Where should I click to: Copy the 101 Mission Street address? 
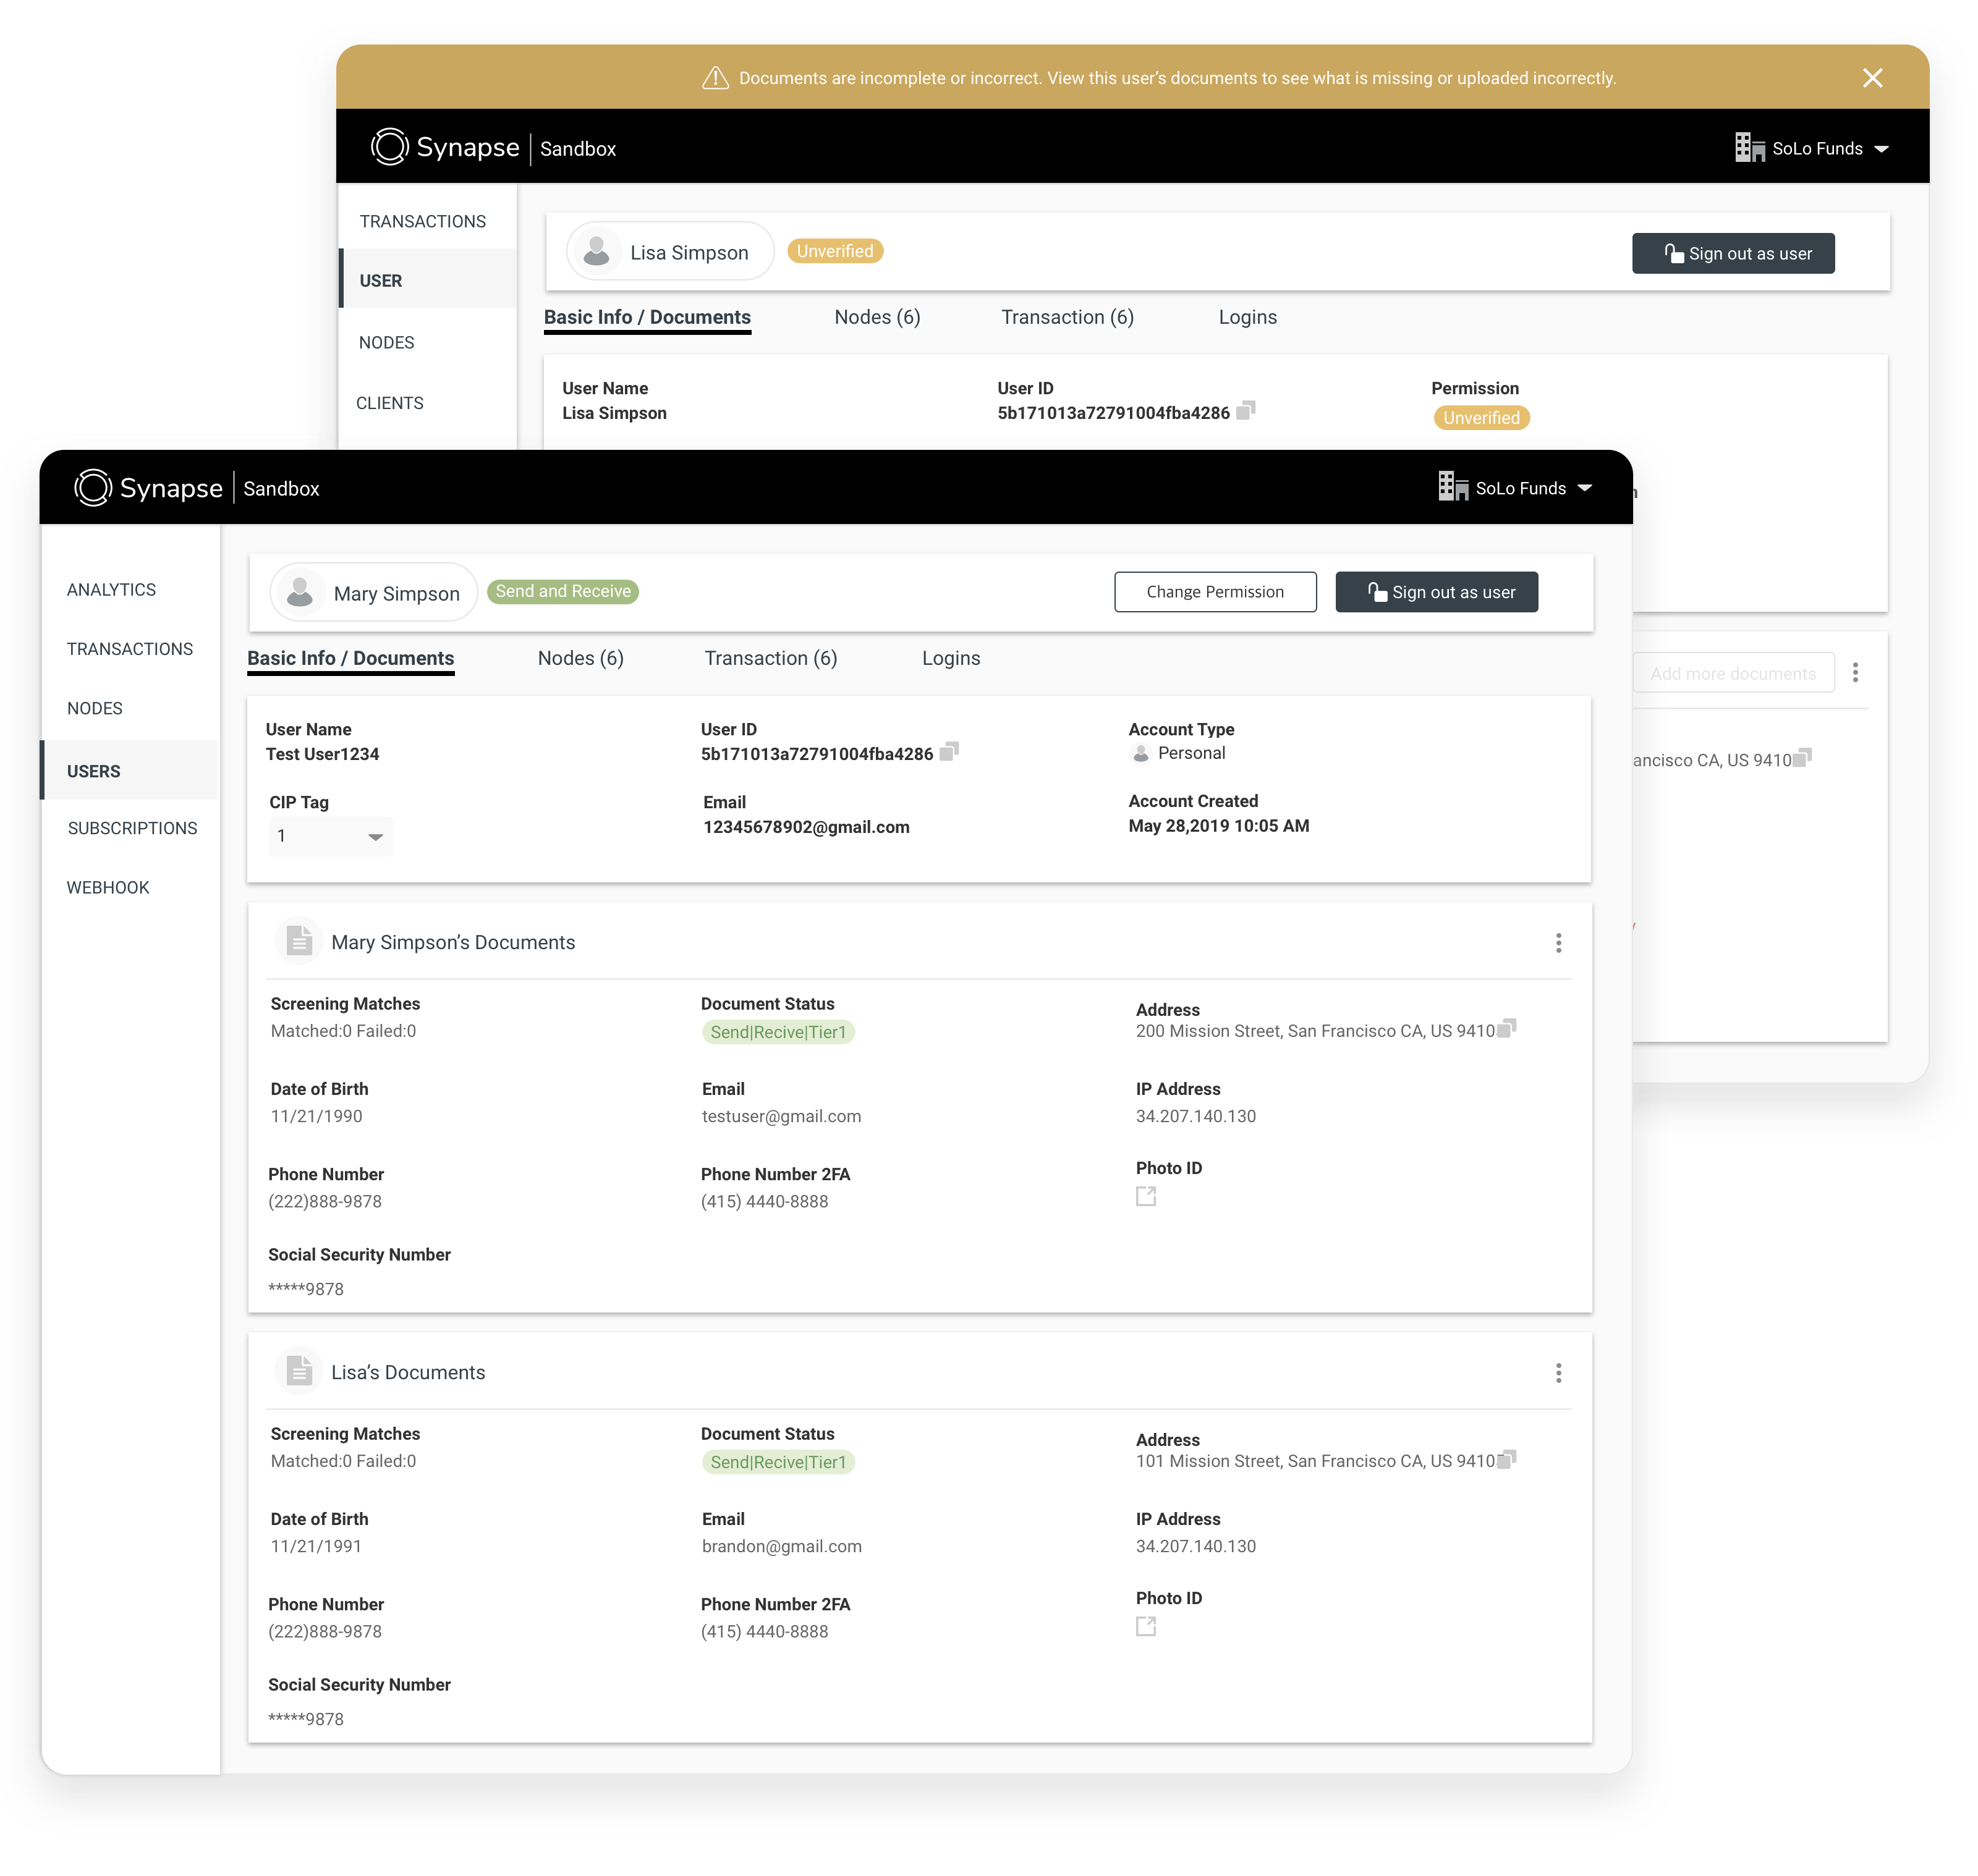(x=1507, y=1459)
